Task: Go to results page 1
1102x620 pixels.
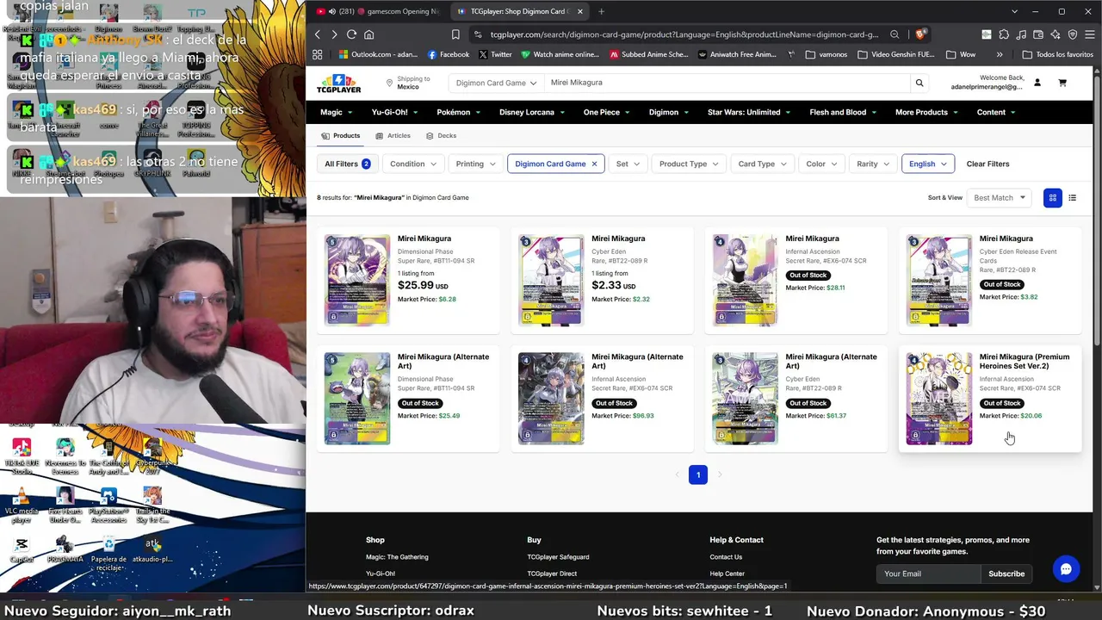Action: (x=698, y=474)
